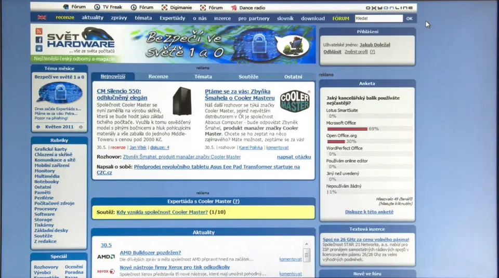Vote for Open Office.org in the poll
Viewport: 499px width, 278px height.
(342, 136)
